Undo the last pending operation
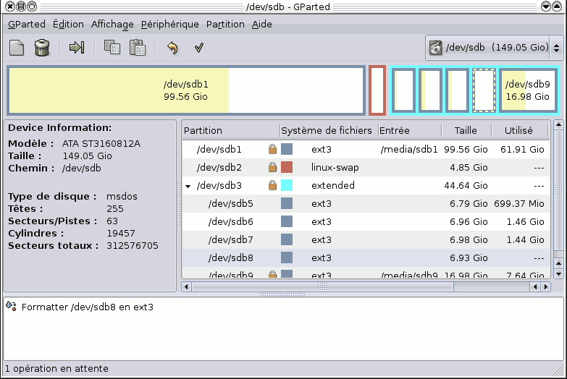The width and height of the screenshot is (567, 379). coord(172,48)
